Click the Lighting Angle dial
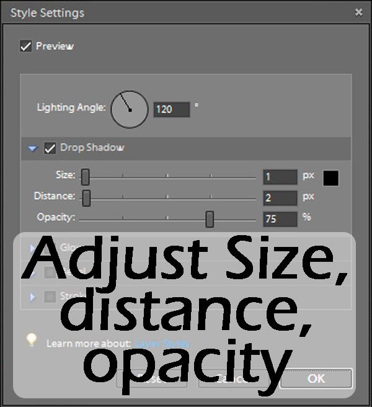Viewport: 372px width, 407px height. [x=129, y=109]
